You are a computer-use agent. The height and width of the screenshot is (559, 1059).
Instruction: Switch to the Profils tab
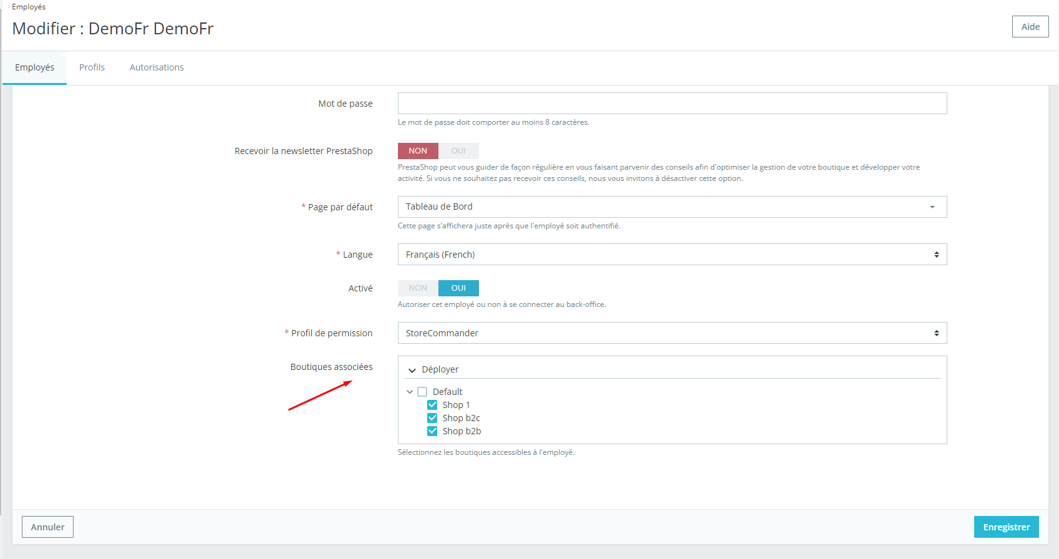(92, 67)
